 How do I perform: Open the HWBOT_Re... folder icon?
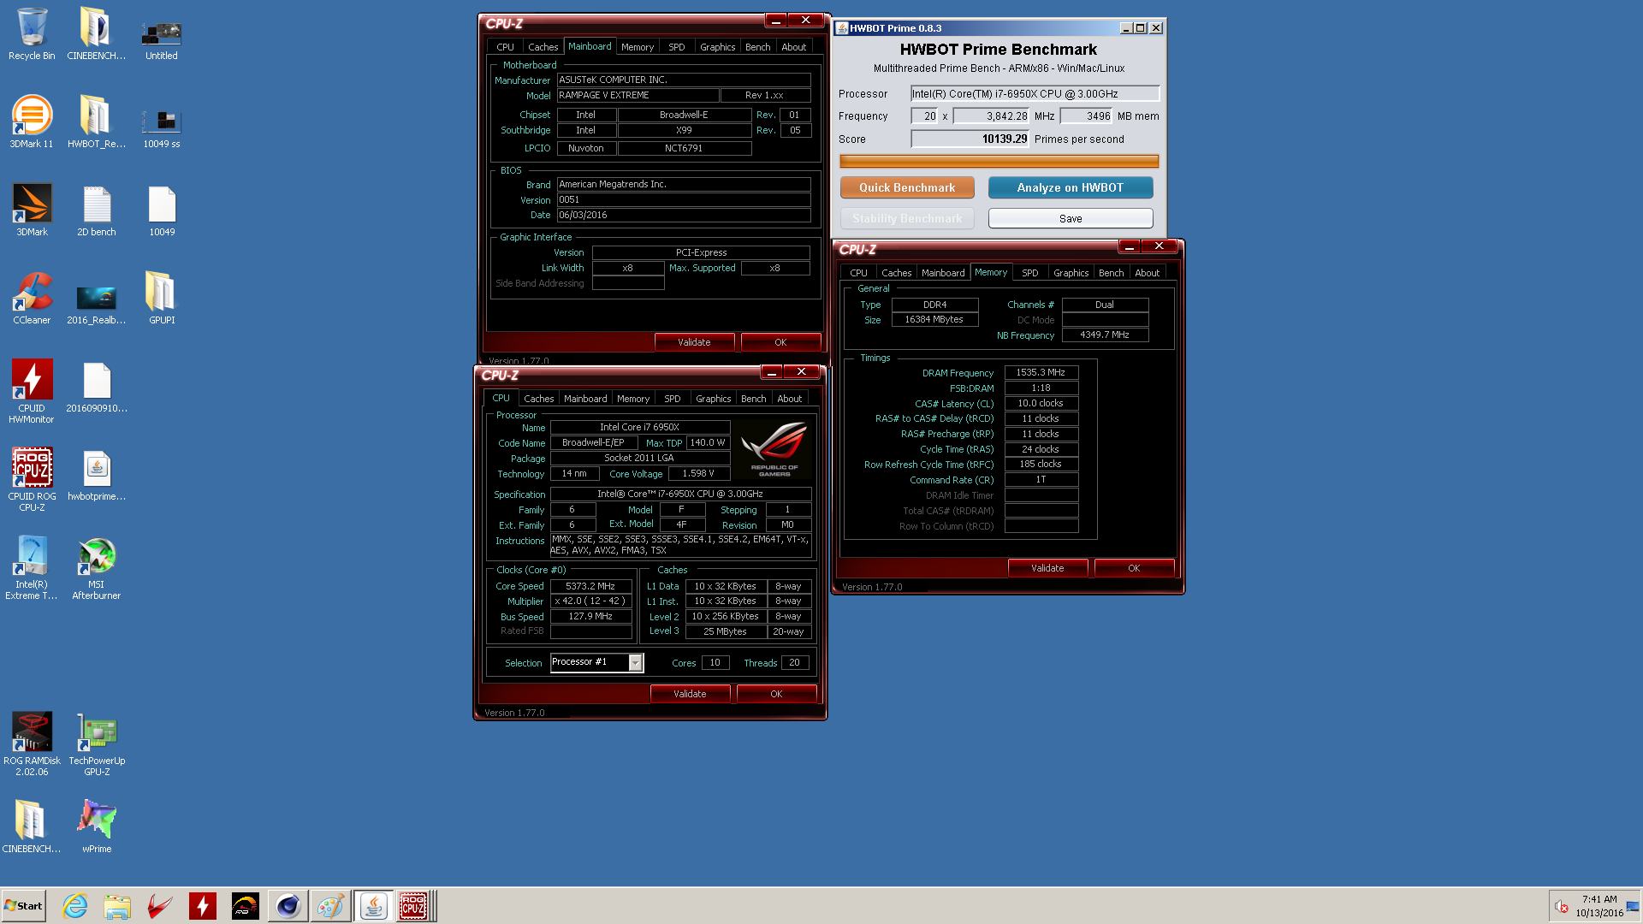pyautogui.click(x=97, y=121)
